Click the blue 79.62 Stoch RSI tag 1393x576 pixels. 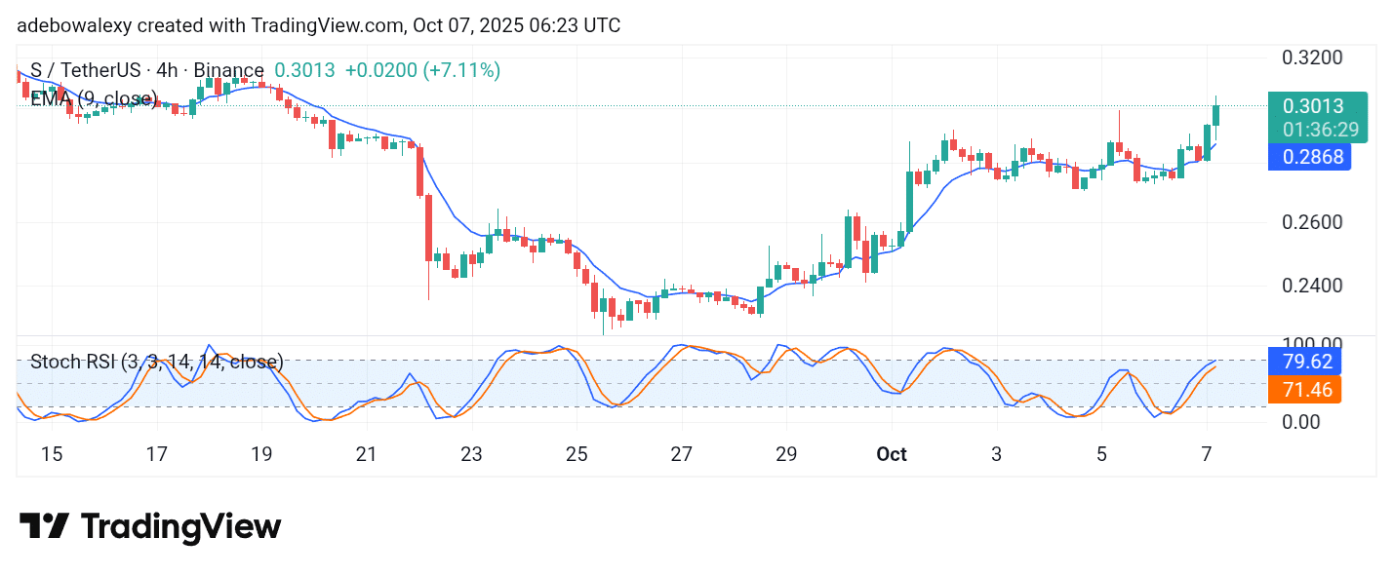tap(1304, 362)
